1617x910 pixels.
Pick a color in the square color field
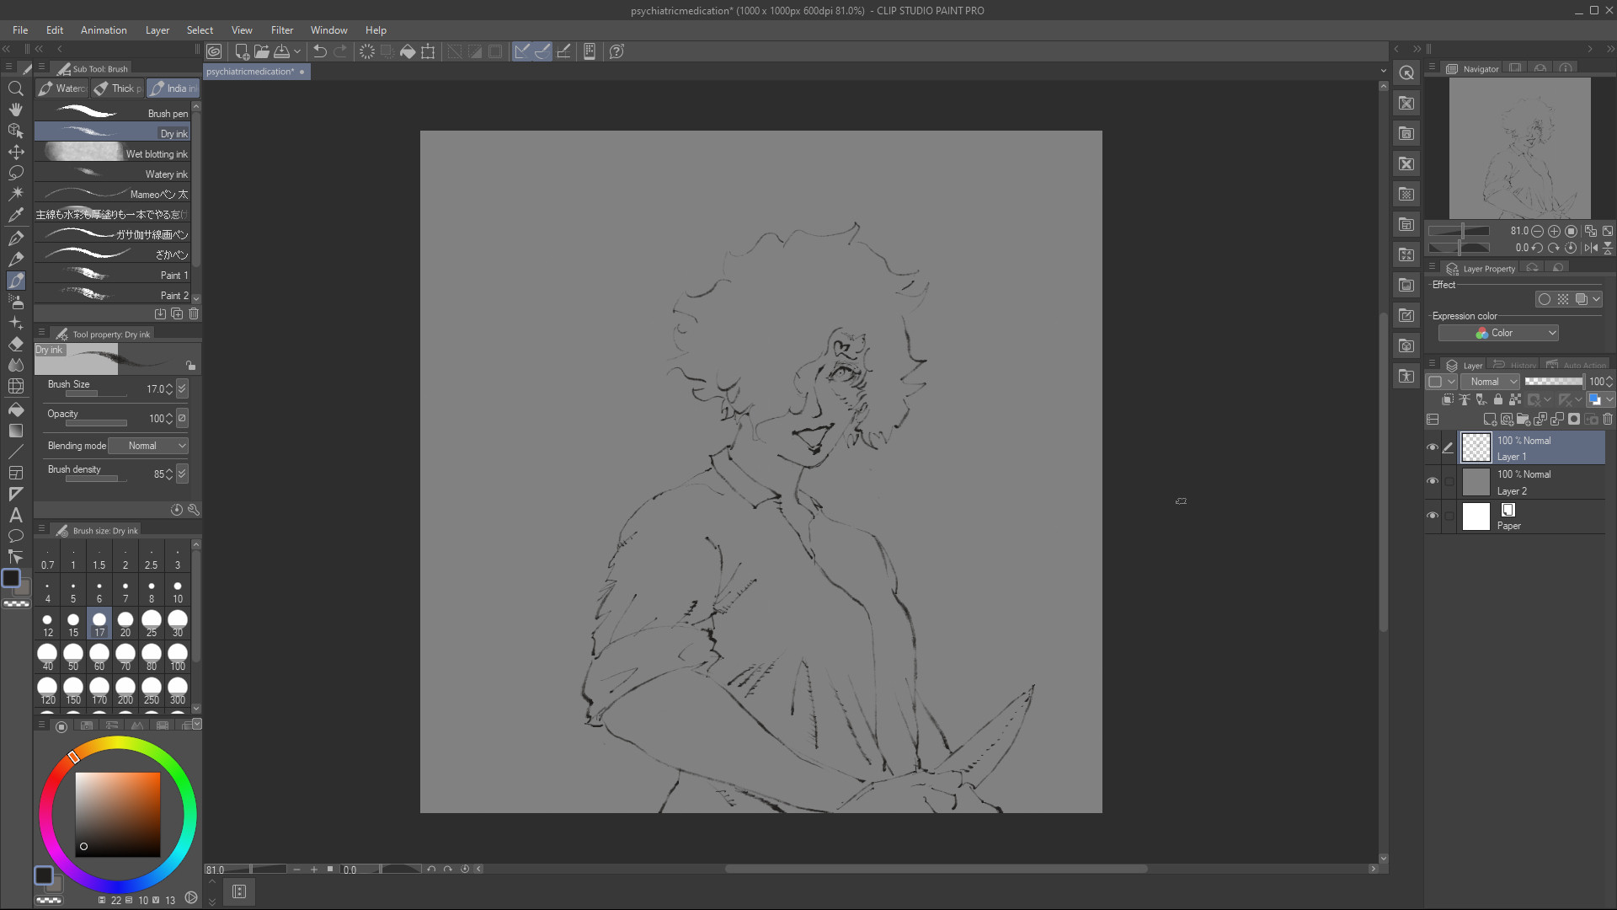[x=118, y=815]
